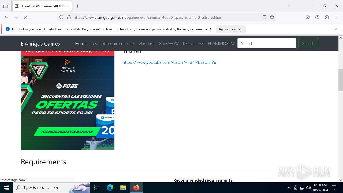Open the EA FC25 Instant Gaming ad
Image resolution: width=343 pixels, height=193 pixels.
click(68, 103)
